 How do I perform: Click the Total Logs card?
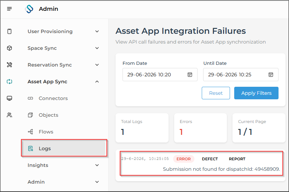[142, 128]
